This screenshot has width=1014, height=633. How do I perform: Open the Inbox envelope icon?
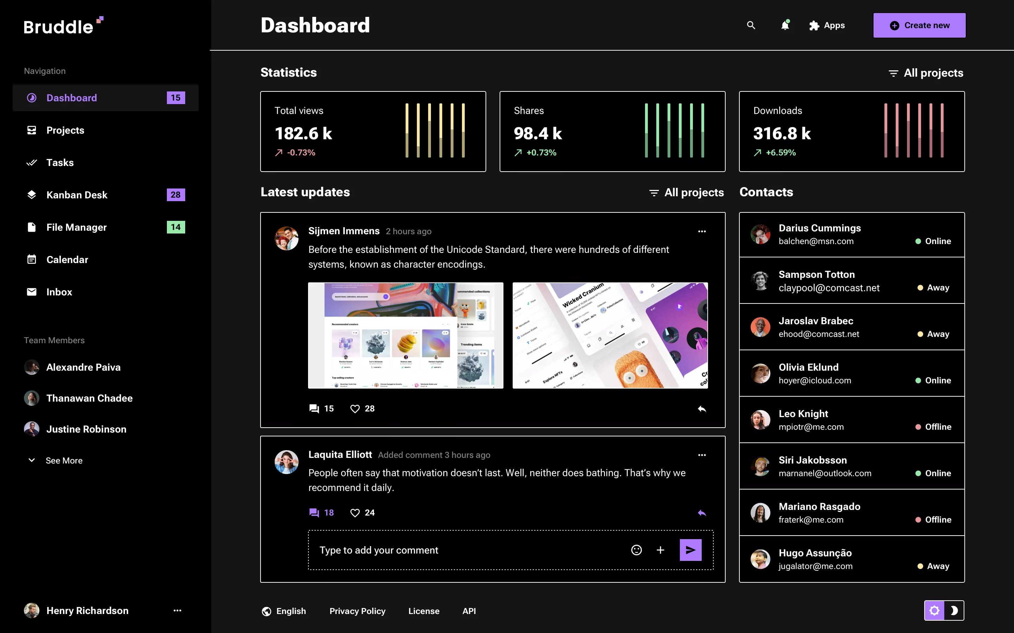click(32, 292)
